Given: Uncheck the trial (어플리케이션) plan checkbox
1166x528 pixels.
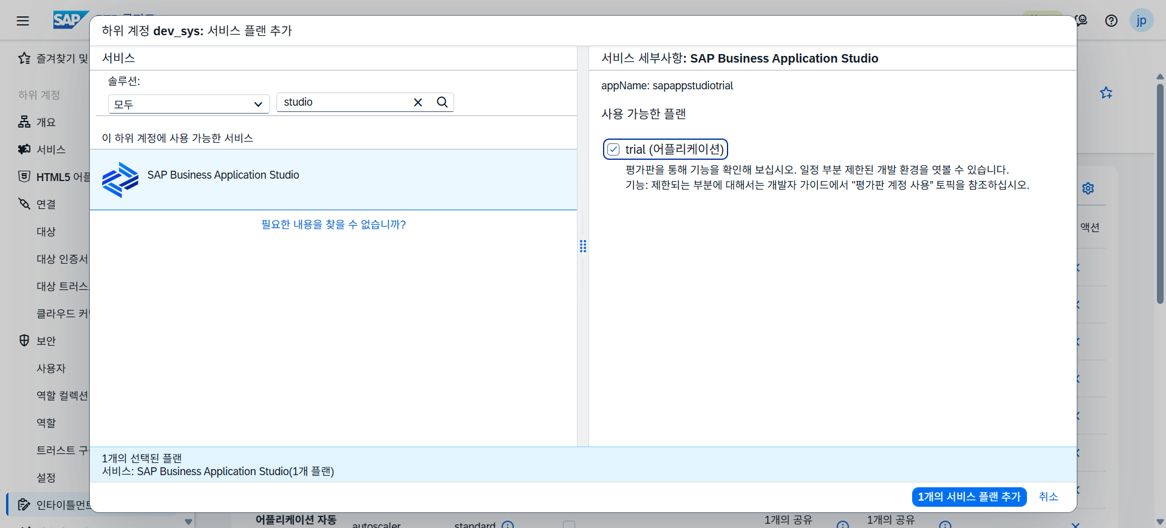Looking at the screenshot, I should click(x=613, y=149).
